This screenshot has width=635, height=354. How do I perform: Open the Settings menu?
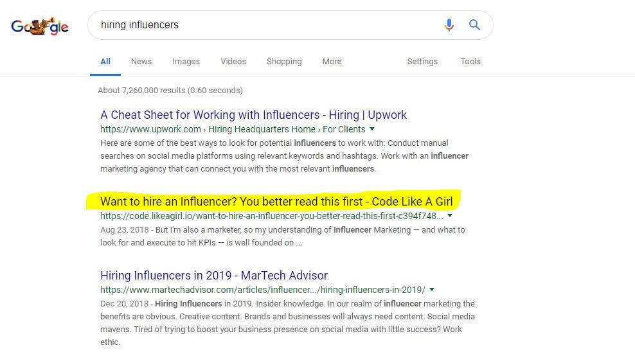(422, 62)
